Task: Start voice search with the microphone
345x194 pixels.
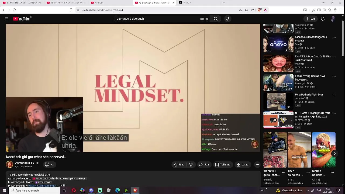Action: tap(228, 19)
